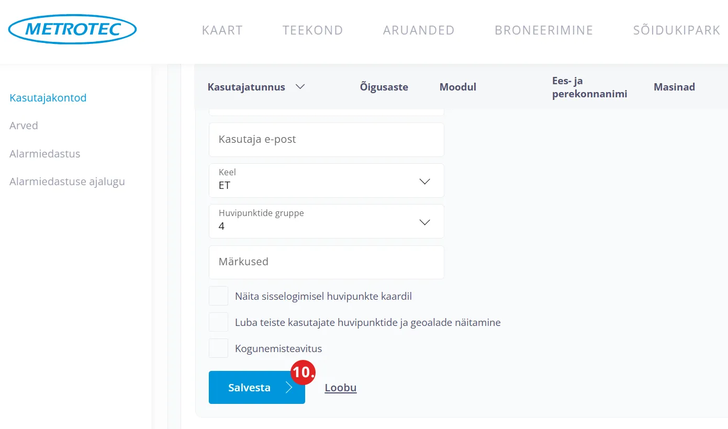This screenshot has height=429, width=728.
Task: Open the SÕIDUKIPARK menu
Action: click(677, 30)
